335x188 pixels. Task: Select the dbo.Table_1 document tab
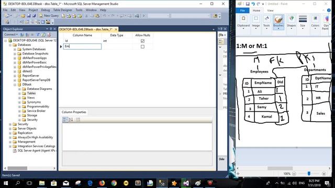click(86, 29)
